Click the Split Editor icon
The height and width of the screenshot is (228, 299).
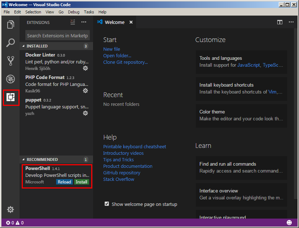click(x=279, y=22)
